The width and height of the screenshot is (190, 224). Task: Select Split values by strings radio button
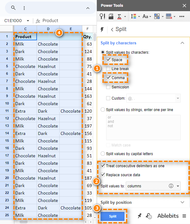103,110
